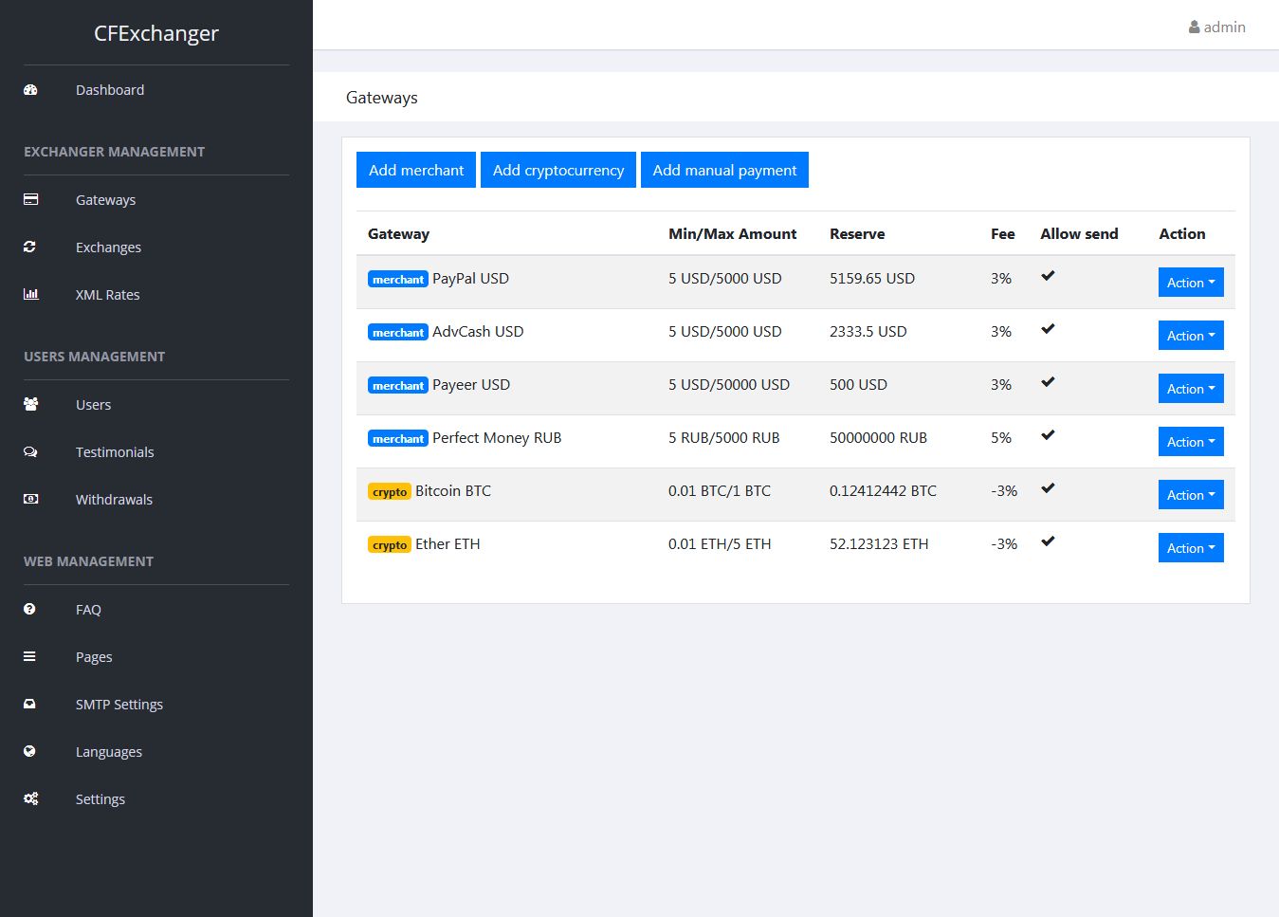Toggle the PayPal USD allow send checkmark
The image size is (1279, 917).
[1048, 276]
